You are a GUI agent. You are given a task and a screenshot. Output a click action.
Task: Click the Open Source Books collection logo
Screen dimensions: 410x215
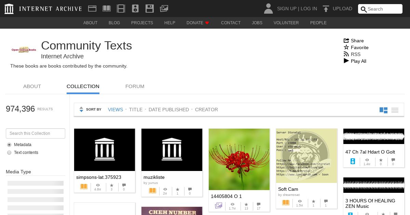coord(24,49)
